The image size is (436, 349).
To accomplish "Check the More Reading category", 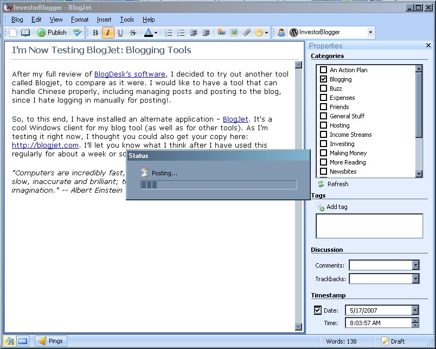I will [323, 162].
